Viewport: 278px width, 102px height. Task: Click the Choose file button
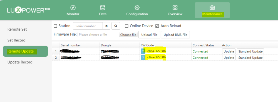[x=128, y=35]
